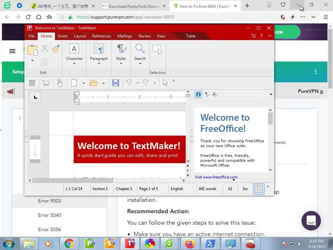Viewport: 333px width, 250px height.
Task: Open the chat bubble button on webpage
Action: [x=311, y=221]
